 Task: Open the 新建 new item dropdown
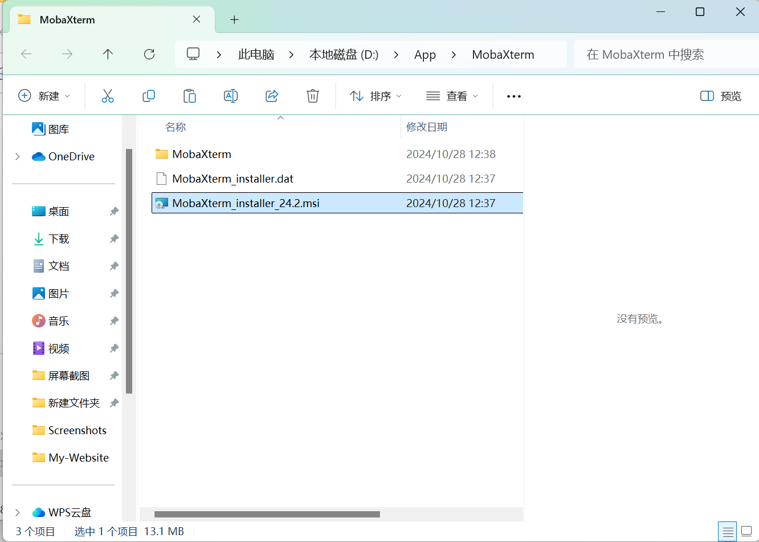pyautogui.click(x=44, y=96)
